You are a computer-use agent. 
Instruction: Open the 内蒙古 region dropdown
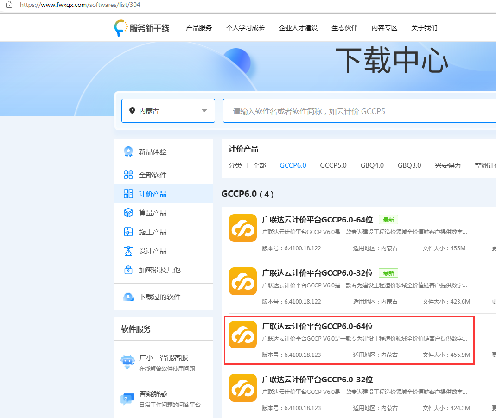click(168, 111)
